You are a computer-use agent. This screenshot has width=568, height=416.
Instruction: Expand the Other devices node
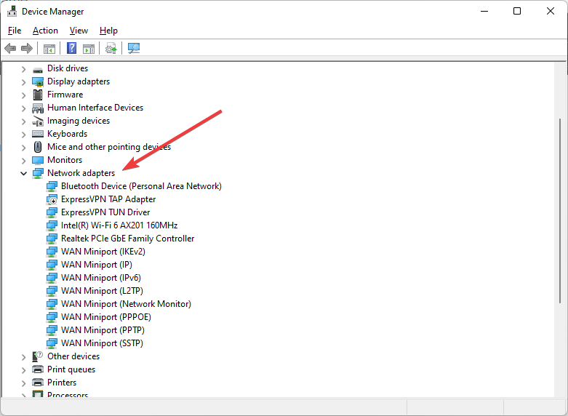tap(23, 357)
